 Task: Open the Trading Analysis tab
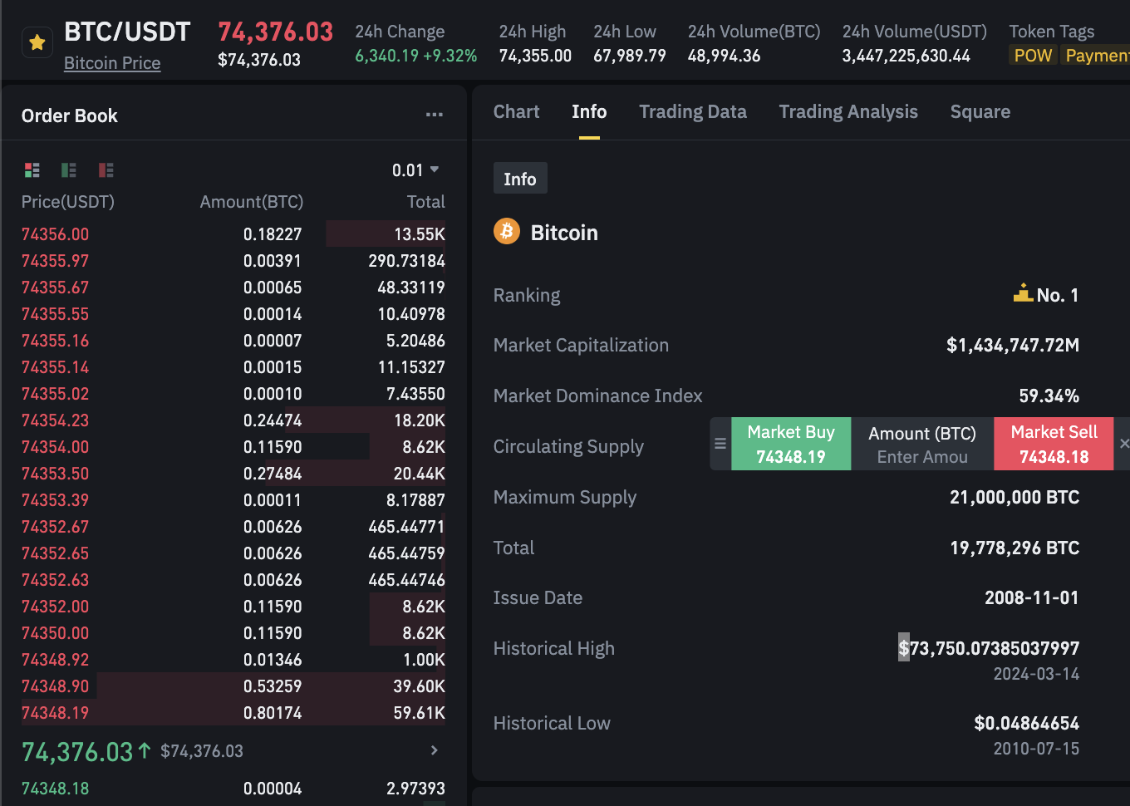click(848, 111)
